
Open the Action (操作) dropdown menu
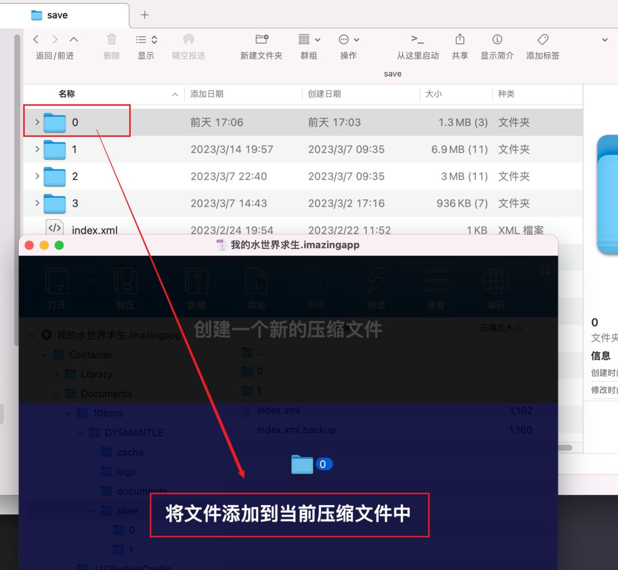(349, 39)
